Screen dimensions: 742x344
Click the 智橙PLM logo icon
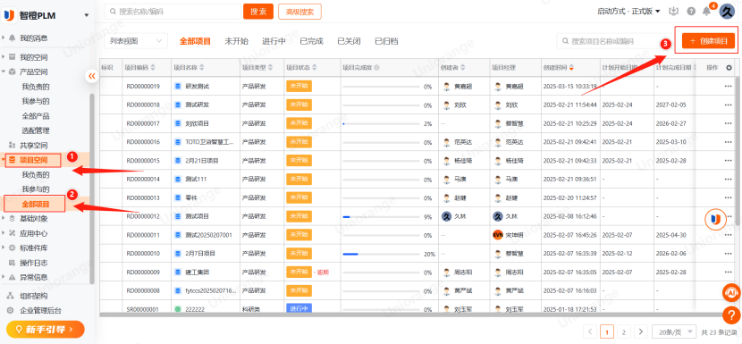9,15
